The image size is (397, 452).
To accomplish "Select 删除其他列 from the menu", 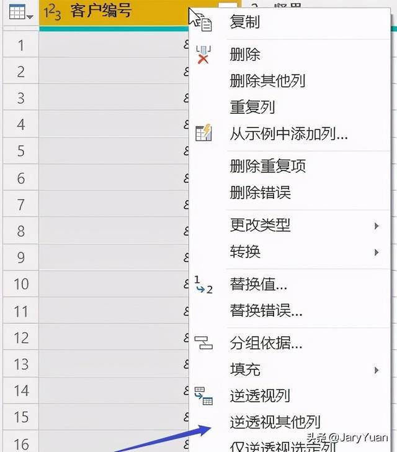I will click(x=267, y=81).
